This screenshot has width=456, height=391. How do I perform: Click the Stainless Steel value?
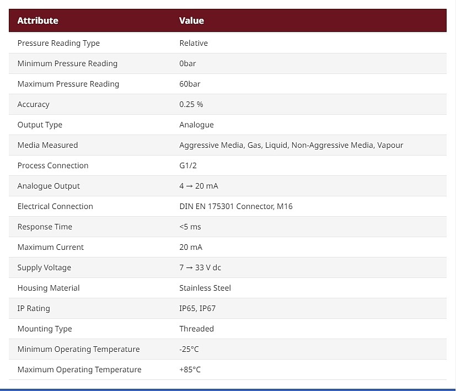click(205, 288)
